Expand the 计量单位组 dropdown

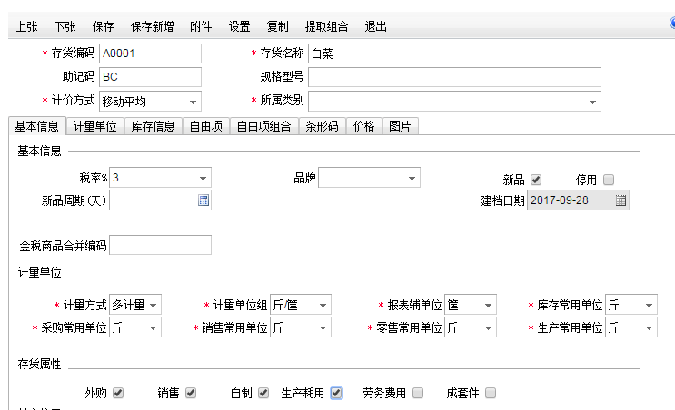(323, 305)
